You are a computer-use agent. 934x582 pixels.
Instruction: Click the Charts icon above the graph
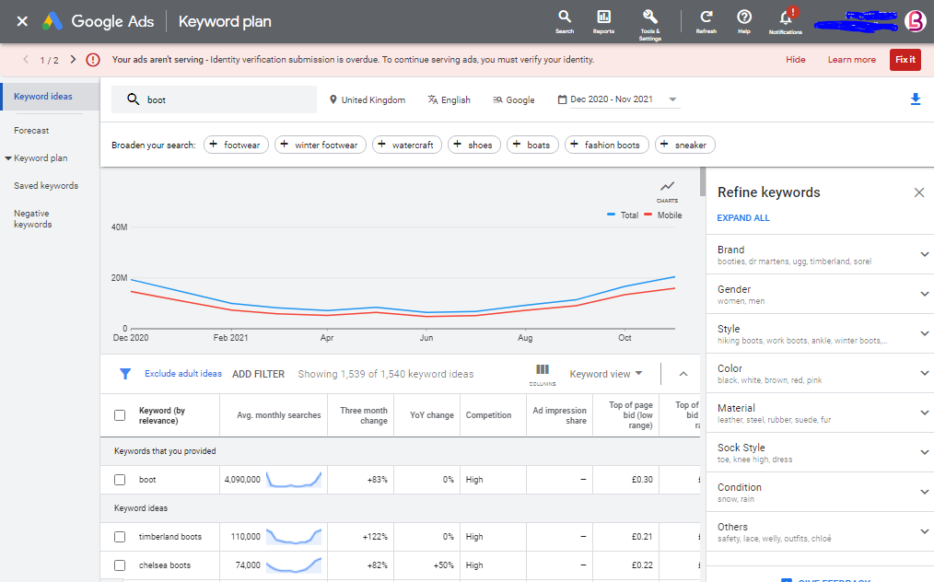667,192
